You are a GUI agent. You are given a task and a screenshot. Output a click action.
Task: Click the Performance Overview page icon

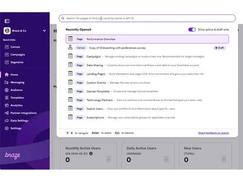[x=70, y=39]
